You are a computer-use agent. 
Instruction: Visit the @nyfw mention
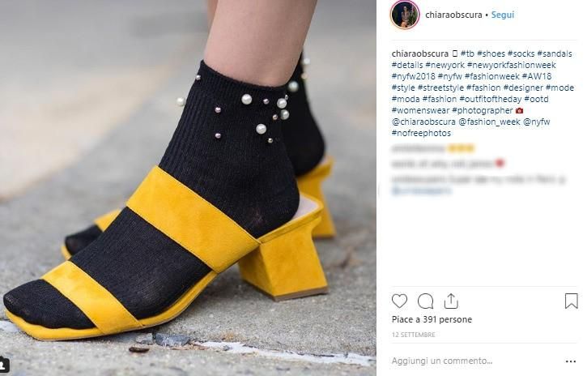pyautogui.click(x=536, y=122)
